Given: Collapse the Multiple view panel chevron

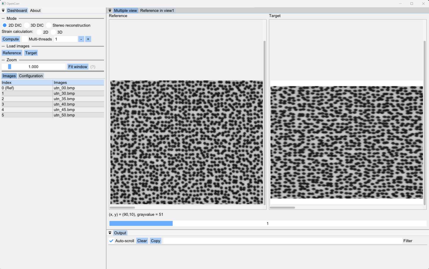Looking at the screenshot, I should (110, 10).
